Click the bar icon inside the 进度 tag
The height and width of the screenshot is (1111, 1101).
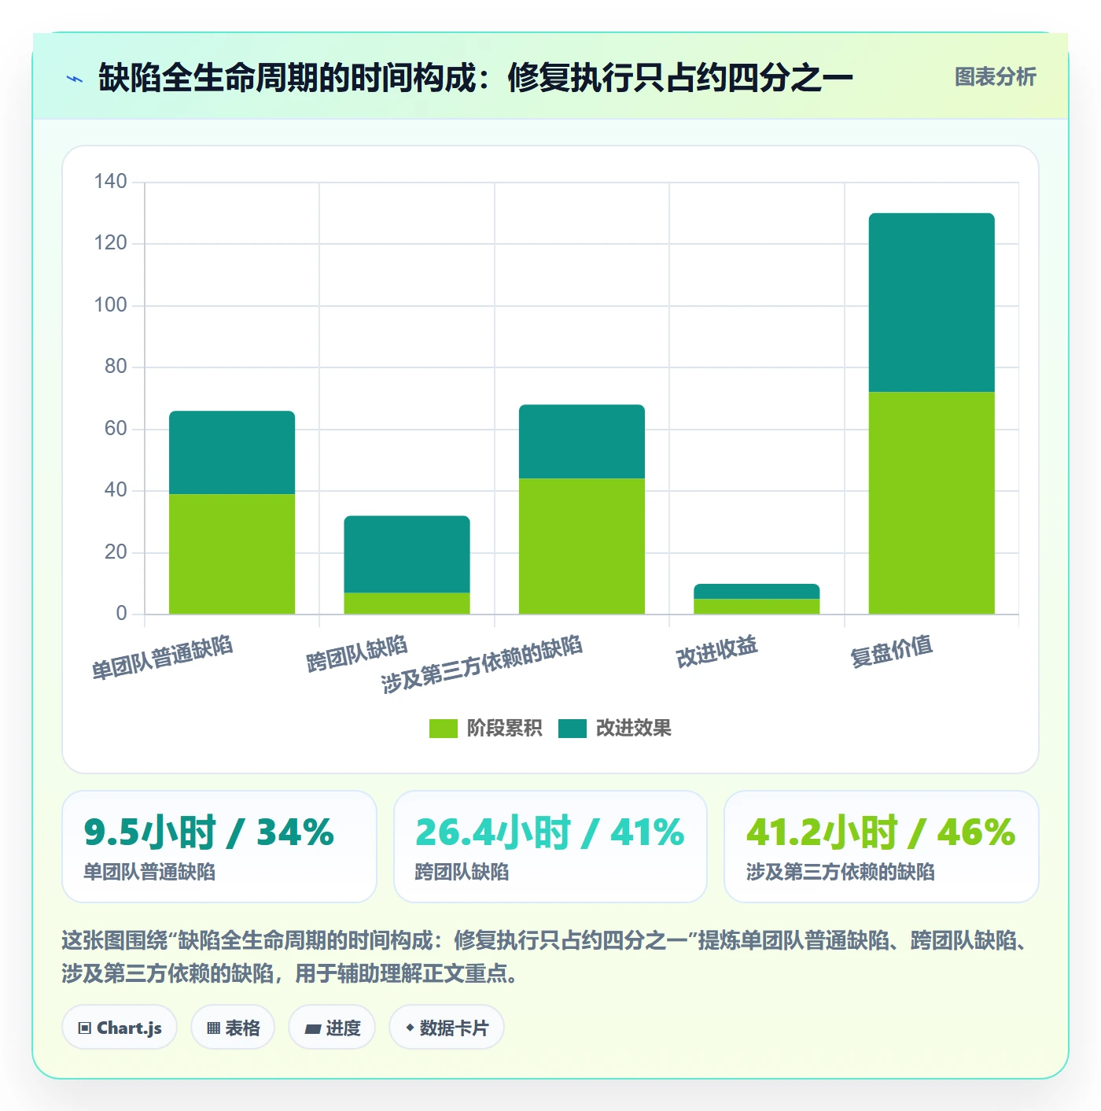coord(312,1029)
